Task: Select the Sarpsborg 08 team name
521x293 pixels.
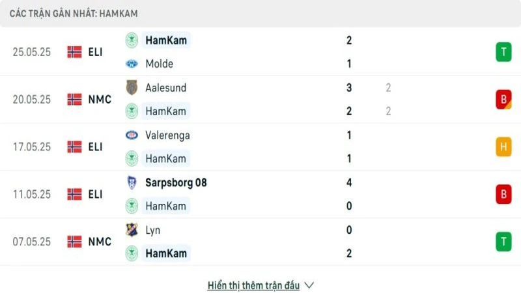Action: point(176,182)
